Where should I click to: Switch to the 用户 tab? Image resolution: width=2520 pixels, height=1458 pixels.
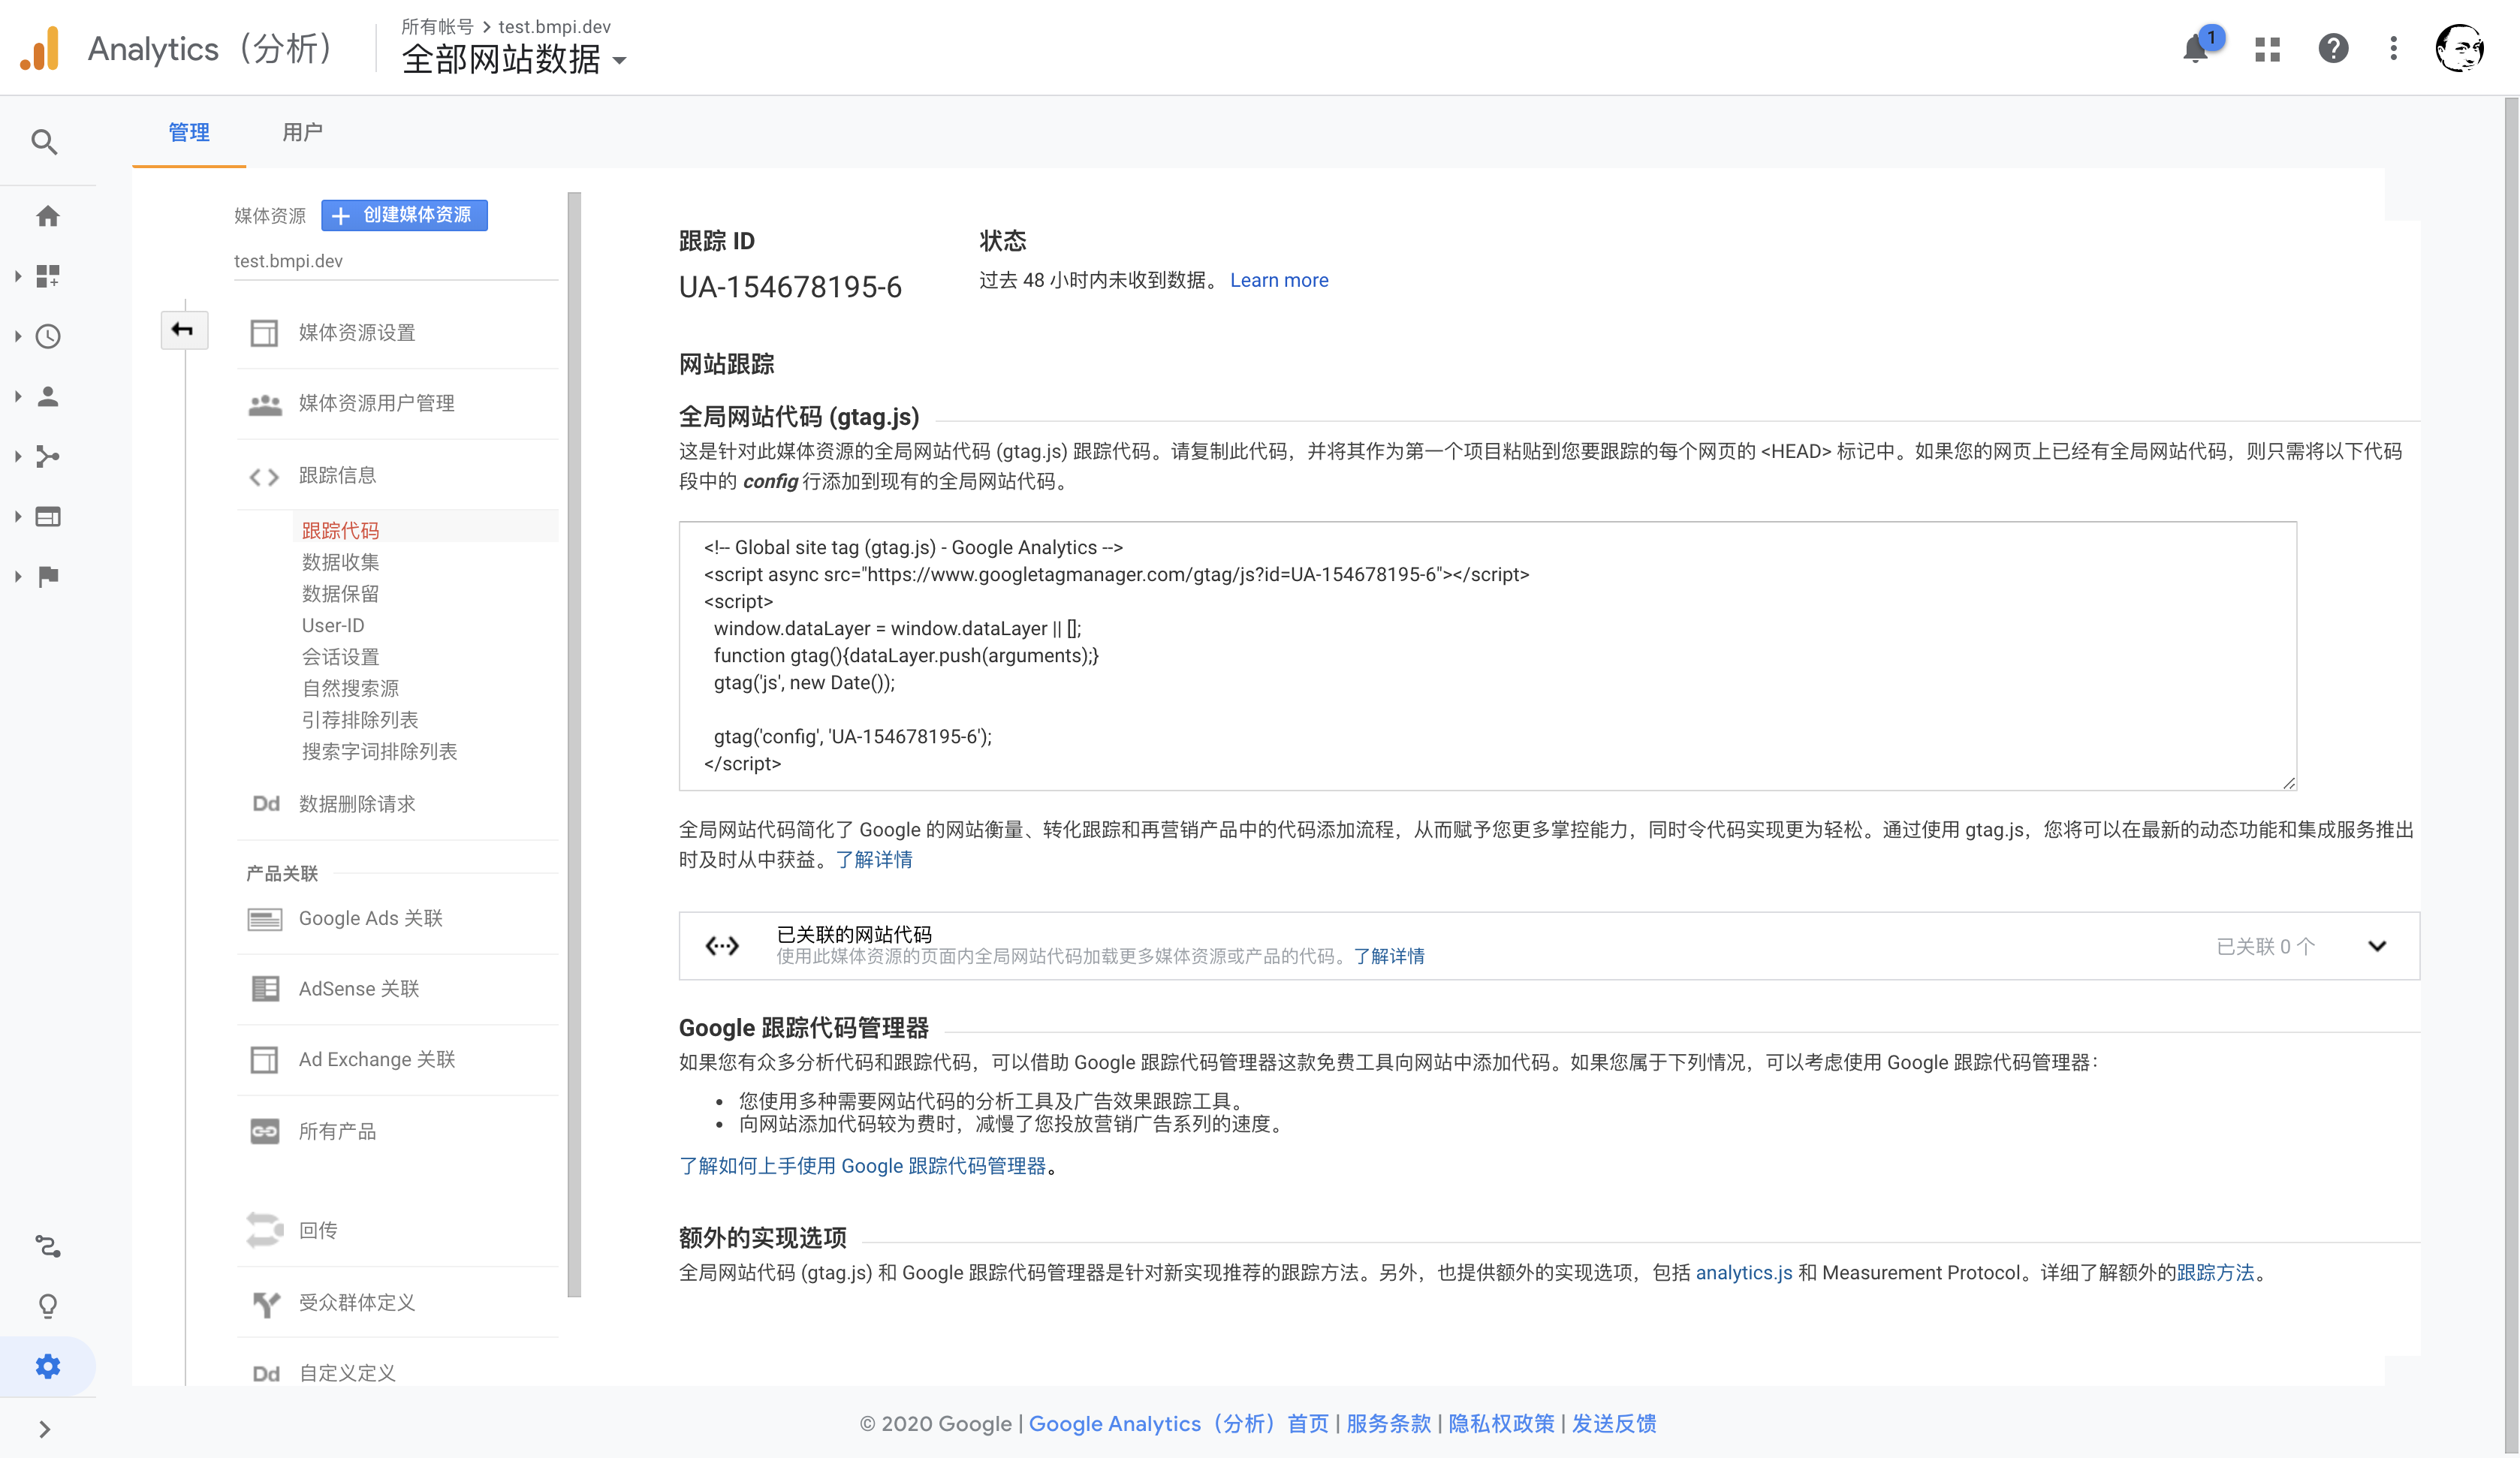click(x=302, y=132)
